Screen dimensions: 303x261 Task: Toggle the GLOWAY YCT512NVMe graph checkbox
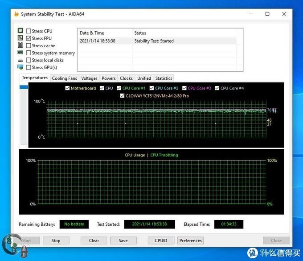coord(122,96)
